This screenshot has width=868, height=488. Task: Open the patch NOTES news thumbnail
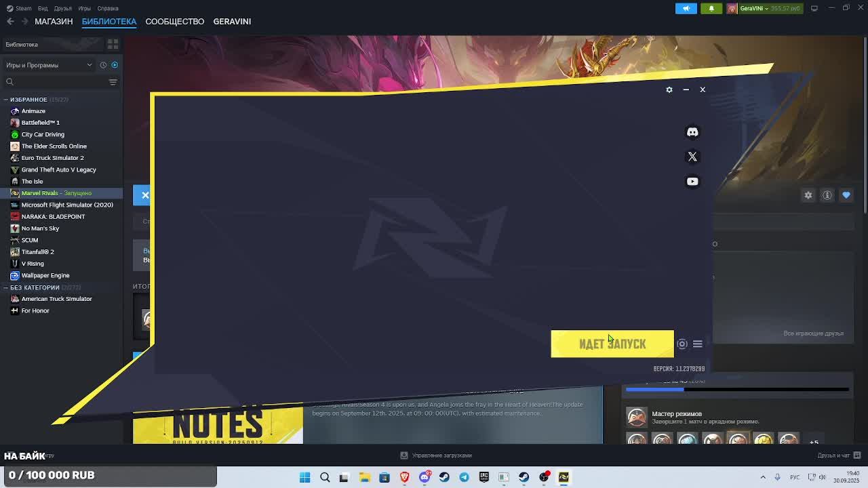point(218,425)
